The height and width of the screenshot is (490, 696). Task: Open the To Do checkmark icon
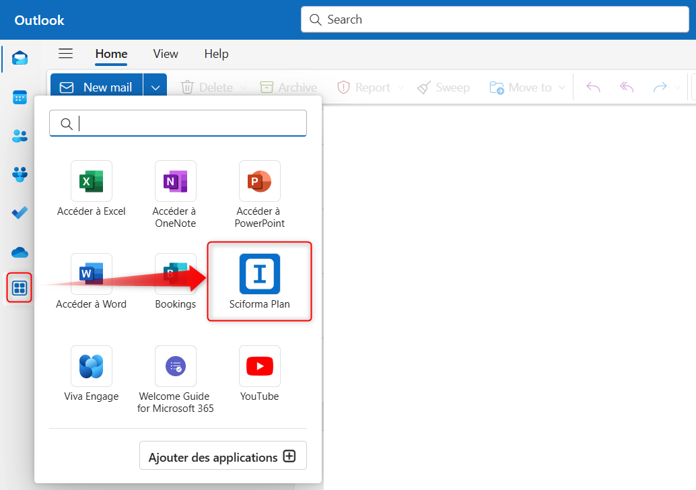click(x=20, y=213)
